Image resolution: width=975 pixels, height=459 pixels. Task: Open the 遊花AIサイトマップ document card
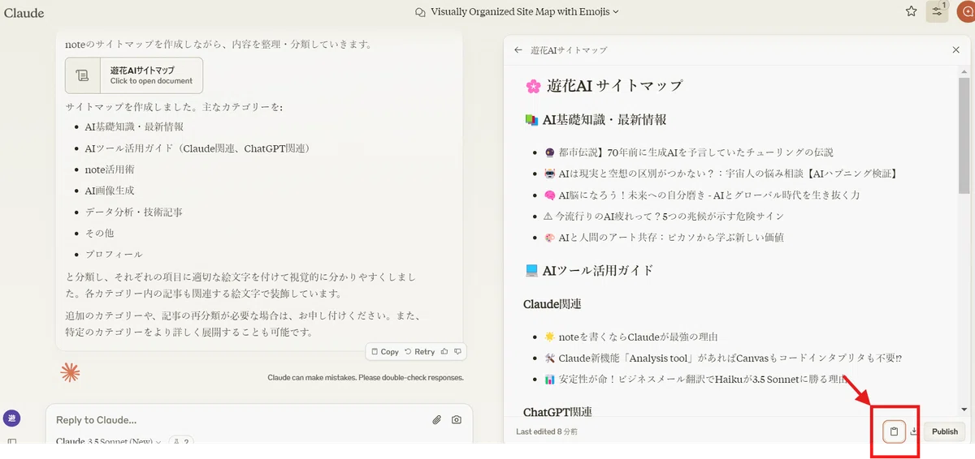pyautogui.click(x=134, y=75)
